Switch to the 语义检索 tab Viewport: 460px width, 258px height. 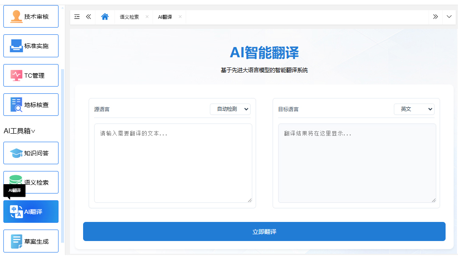click(x=129, y=17)
